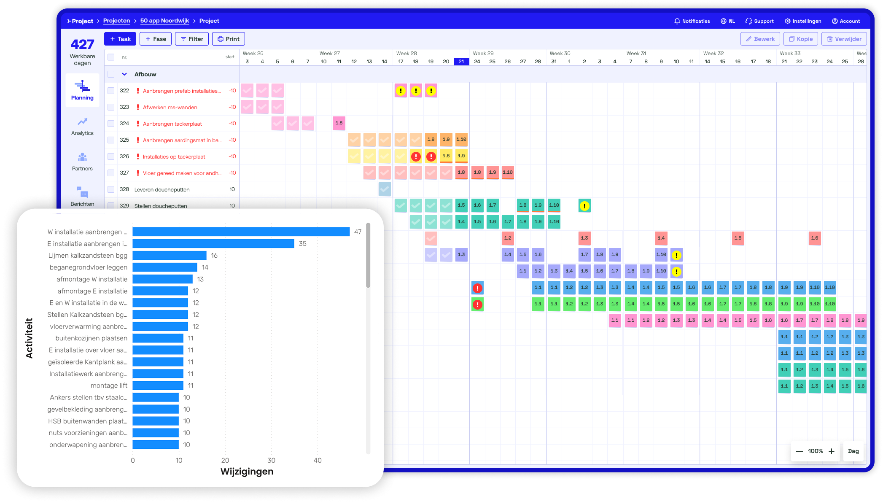883x504 pixels.
Task: Click yellow alert marker on day 17, row 322
Action: pyautogui.click(x=401, y=91)
